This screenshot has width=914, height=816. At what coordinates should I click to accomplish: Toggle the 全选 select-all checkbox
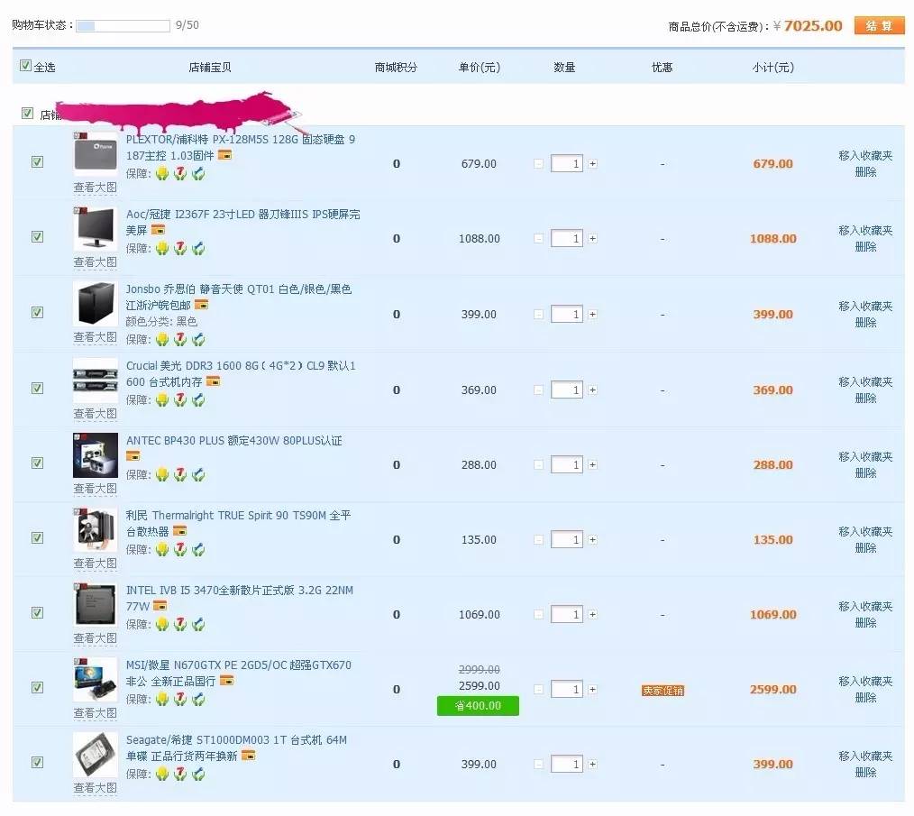[25, 65]
